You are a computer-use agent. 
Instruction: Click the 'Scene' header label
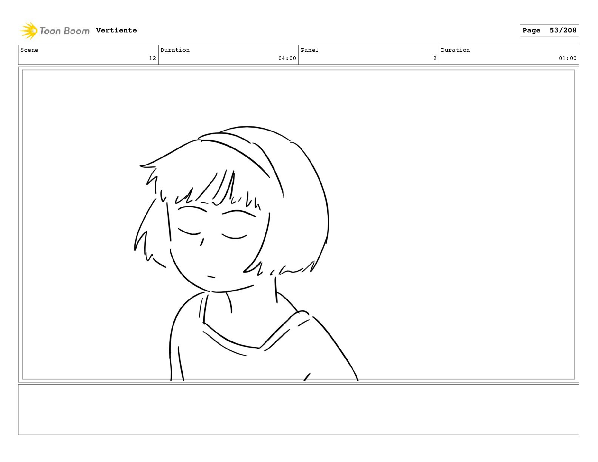coord(29,50)
